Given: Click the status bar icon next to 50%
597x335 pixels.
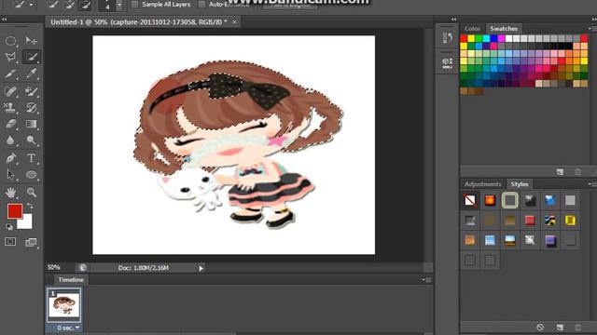Looking at the screenshot, I should coord(82,268).
